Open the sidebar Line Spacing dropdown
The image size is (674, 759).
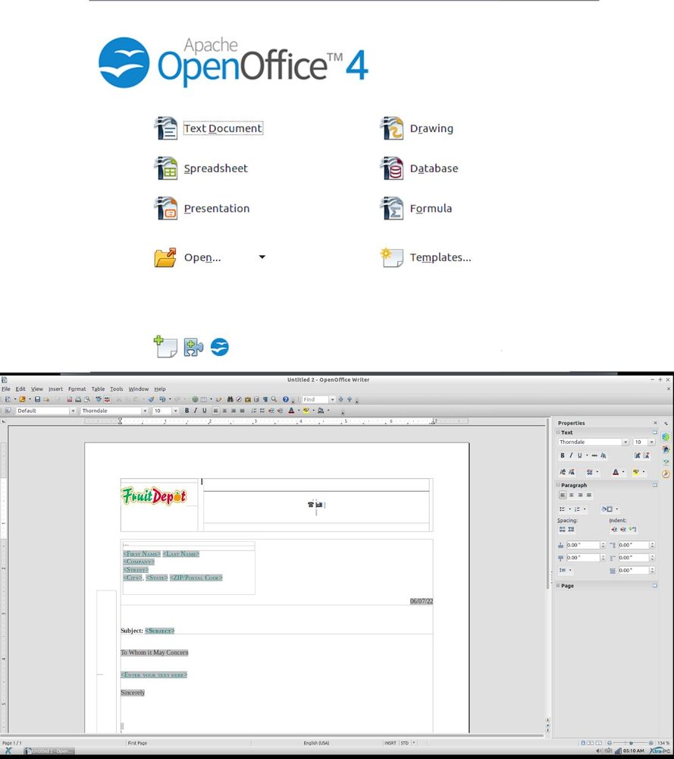(566, 570)
